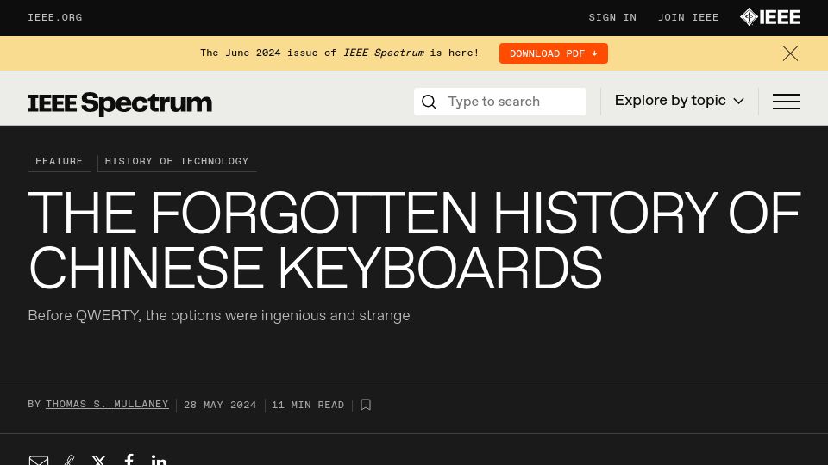Expand the Explore by topic dropdown
The height and width of the screenshot is (465, 828).
click(679, 101)
